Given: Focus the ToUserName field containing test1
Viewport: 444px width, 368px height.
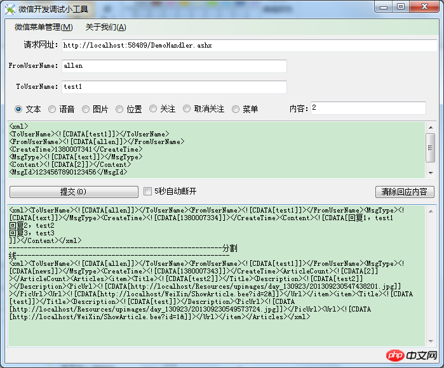Looking at the screenshot, I should 174,87.
